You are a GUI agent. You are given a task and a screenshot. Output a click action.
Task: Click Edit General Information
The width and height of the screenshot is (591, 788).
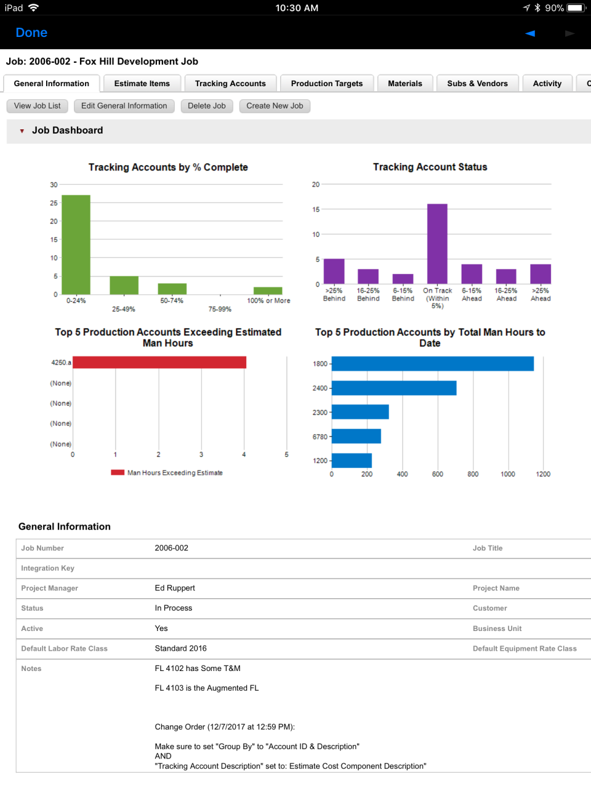pos(124,106)
